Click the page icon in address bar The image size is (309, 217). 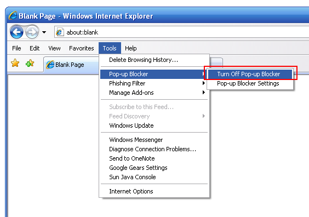(59, 32)
